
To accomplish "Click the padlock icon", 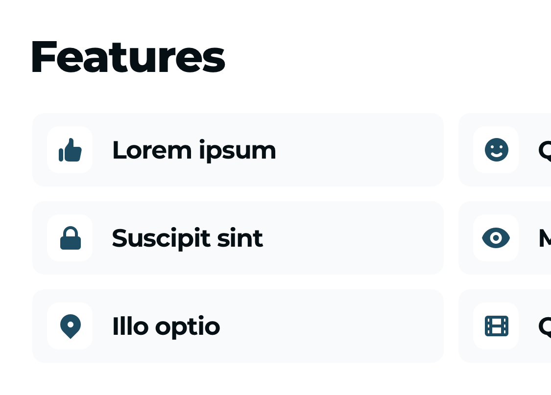I will pos(70,238).
